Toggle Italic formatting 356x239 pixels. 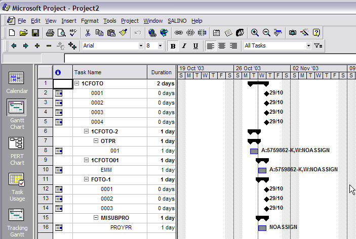[x=184, y=46]
